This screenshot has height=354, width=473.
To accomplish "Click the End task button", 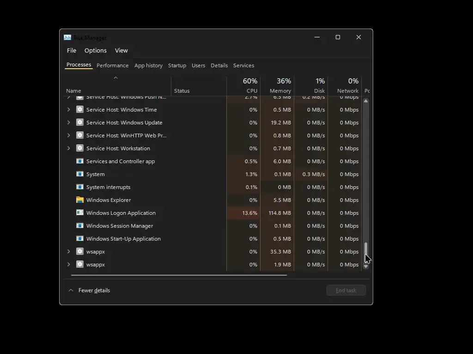I will (x=346, y=290).
